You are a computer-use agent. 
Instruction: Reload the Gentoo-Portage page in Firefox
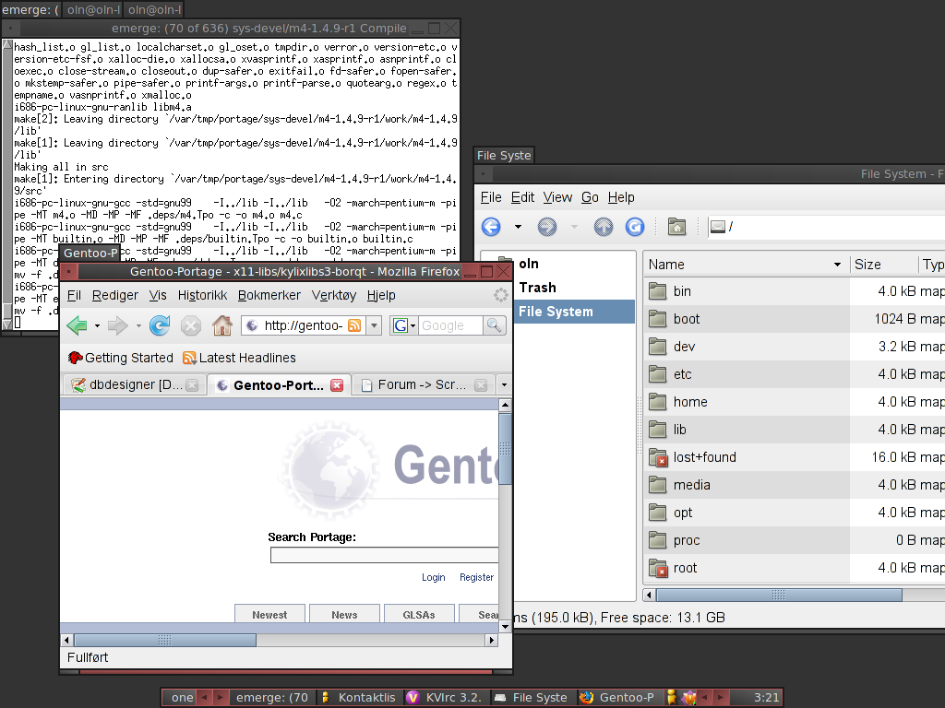[160, 325]
